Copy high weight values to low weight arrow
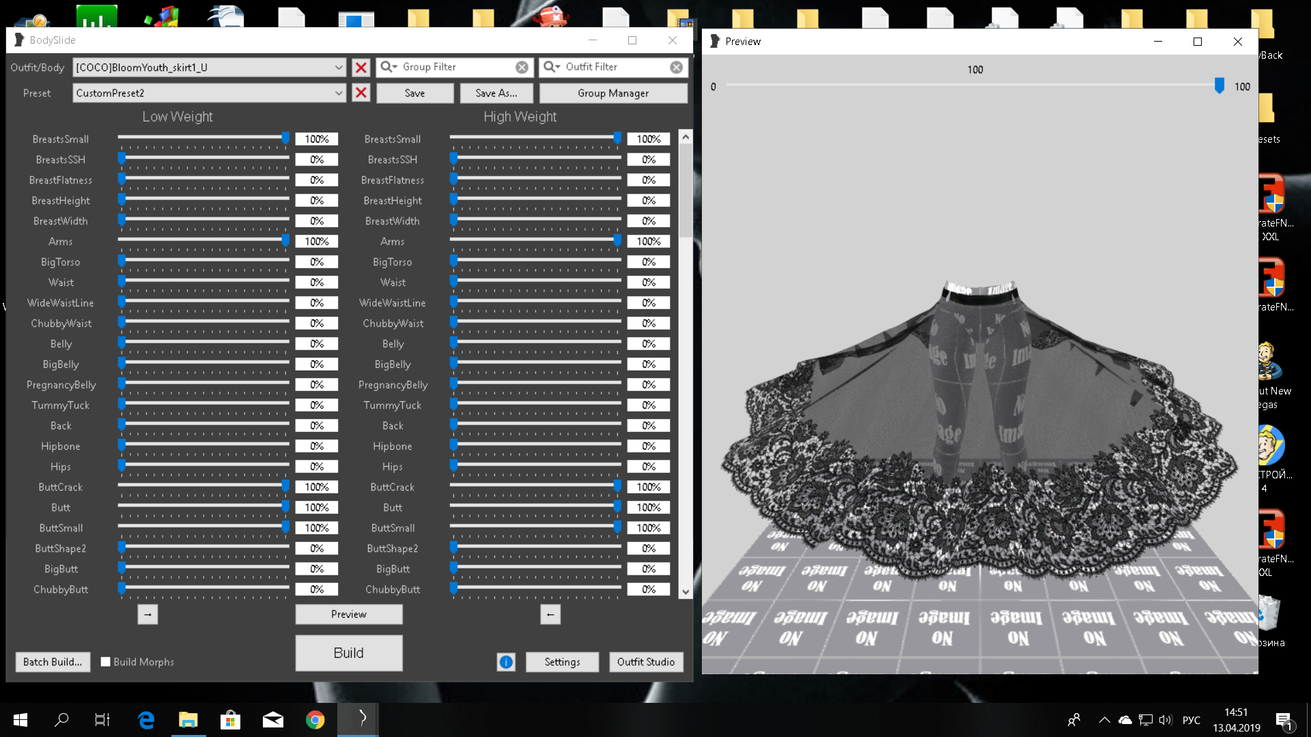Viewport: 1311px width, 737px height. pyautogui.click(x=550, y=614)
